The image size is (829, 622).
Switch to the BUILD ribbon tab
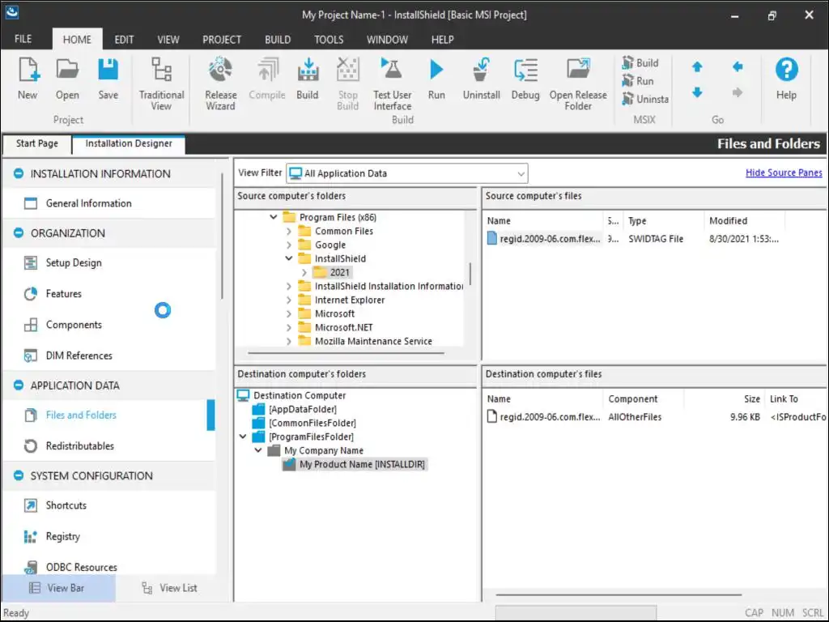click(278, 40)
